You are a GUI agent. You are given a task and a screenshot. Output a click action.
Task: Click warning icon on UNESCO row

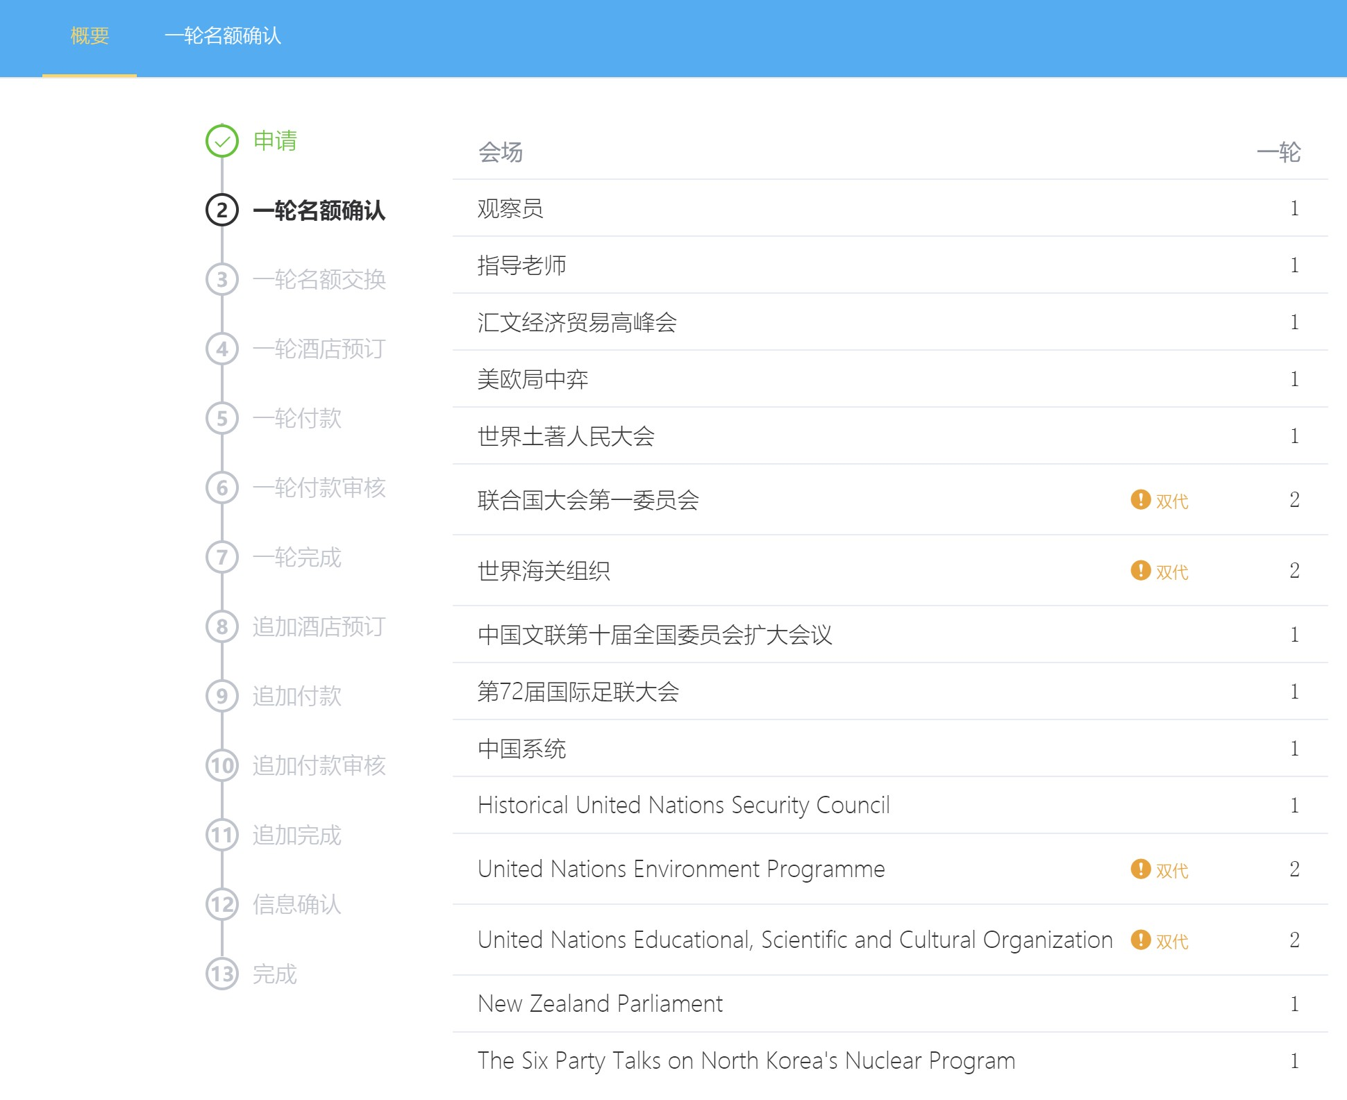tap(1141, 940)
